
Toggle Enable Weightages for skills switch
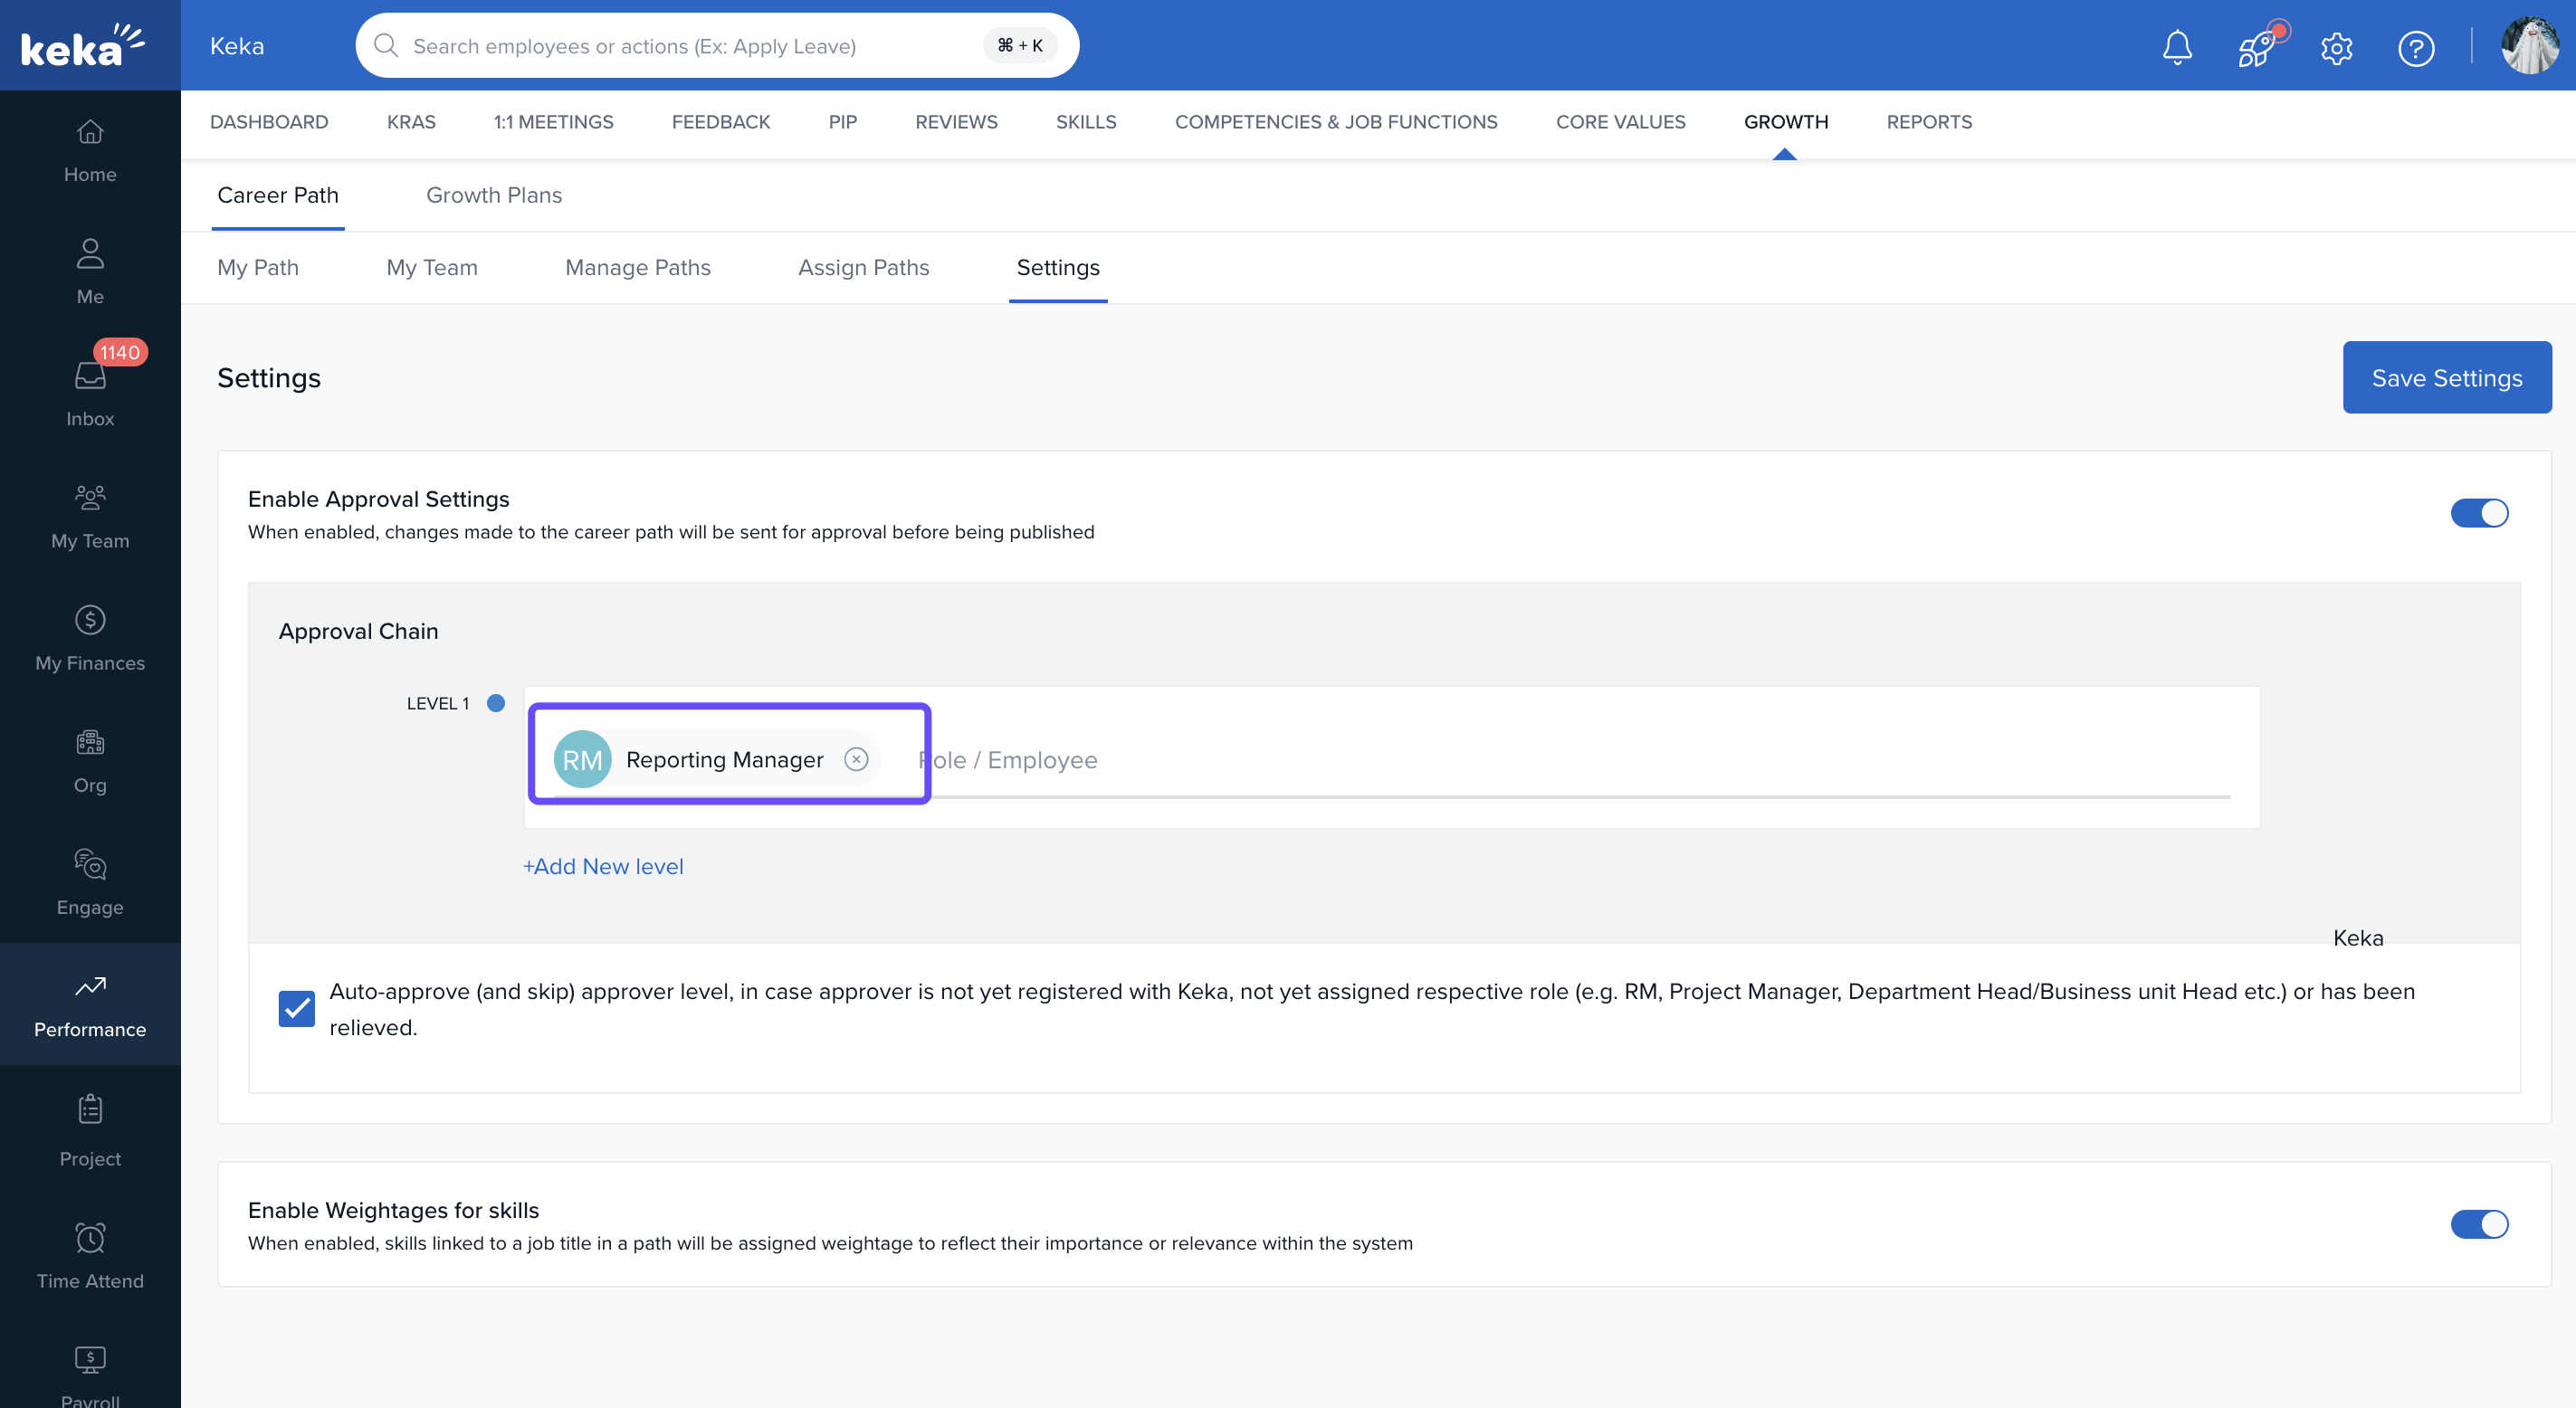tap(2478, 1224)
